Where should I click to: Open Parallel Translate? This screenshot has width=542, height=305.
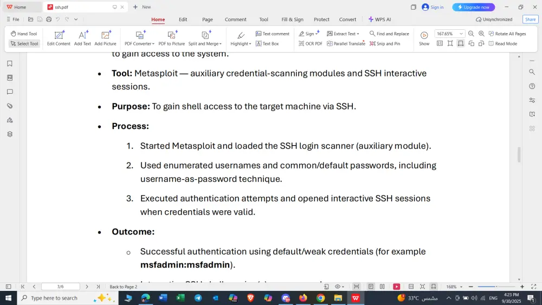[x=346, y=43]
